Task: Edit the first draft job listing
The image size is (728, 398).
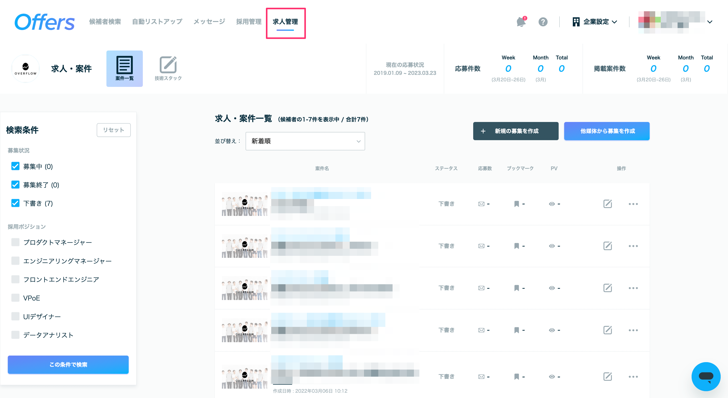Action: [607, 204]
